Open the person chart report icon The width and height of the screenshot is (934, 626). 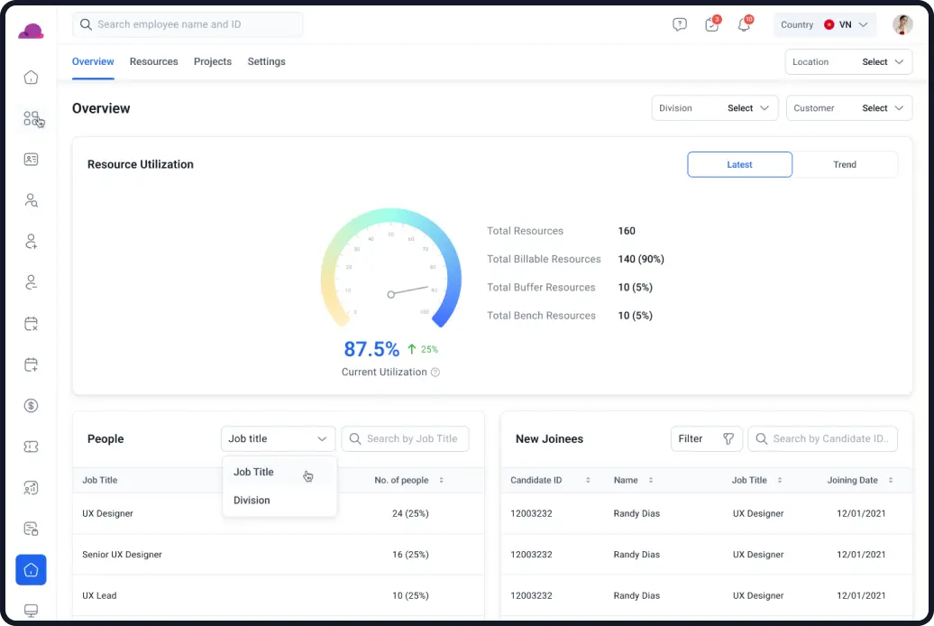(31, 488)
